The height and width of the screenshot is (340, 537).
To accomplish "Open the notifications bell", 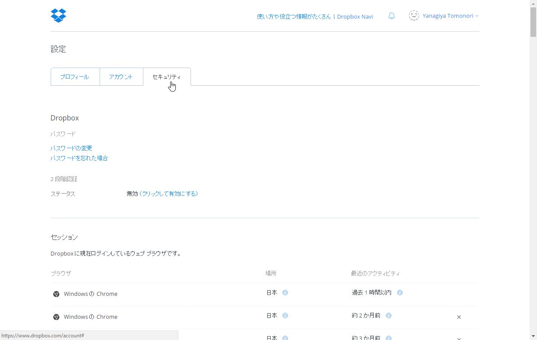I will pyautogui.click(x=391, y=16).
